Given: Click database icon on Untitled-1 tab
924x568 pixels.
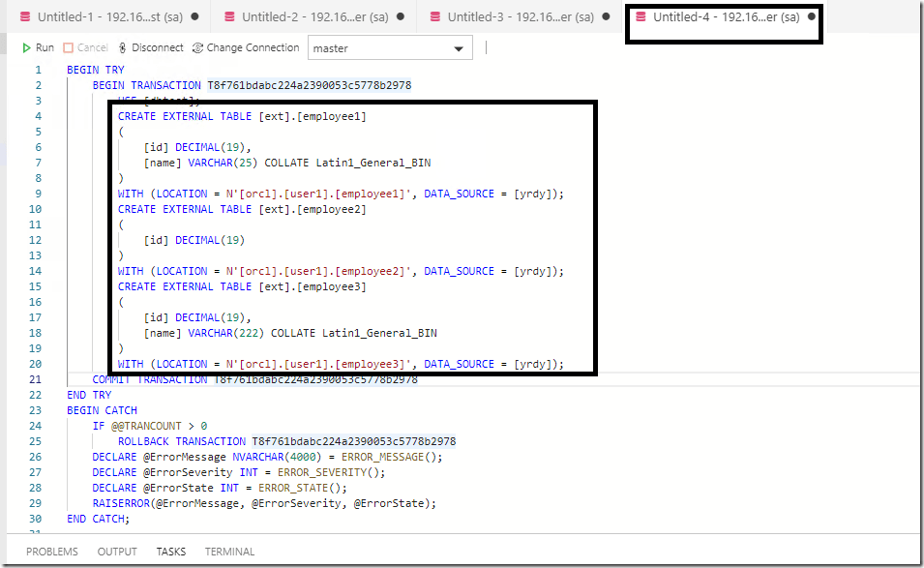Looking at the screenshot, I should (25, 16).
